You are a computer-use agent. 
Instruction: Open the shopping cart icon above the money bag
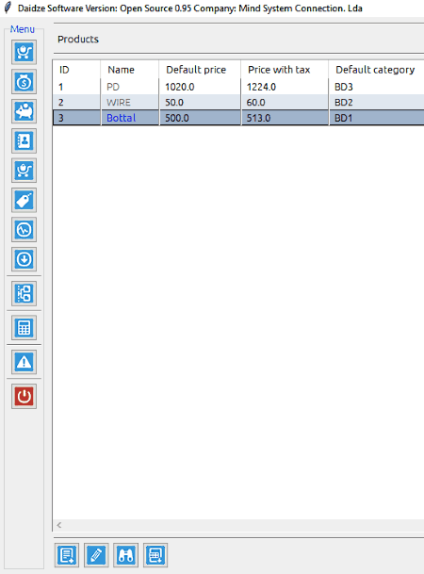click(x=24, y=52)
